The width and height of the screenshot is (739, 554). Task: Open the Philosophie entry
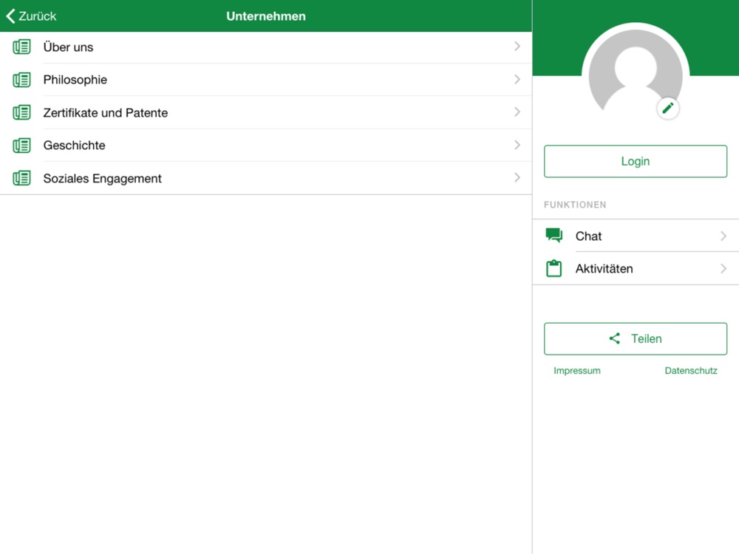pyautogui.click(x=266, y=80)
